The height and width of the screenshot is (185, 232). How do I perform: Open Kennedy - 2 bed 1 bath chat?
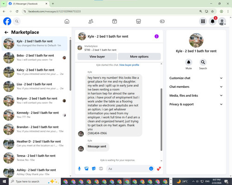[35, 115]
